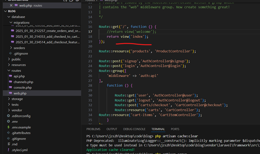
Task: Click the dollar icon beside .env.example
Action: [9, 127]
